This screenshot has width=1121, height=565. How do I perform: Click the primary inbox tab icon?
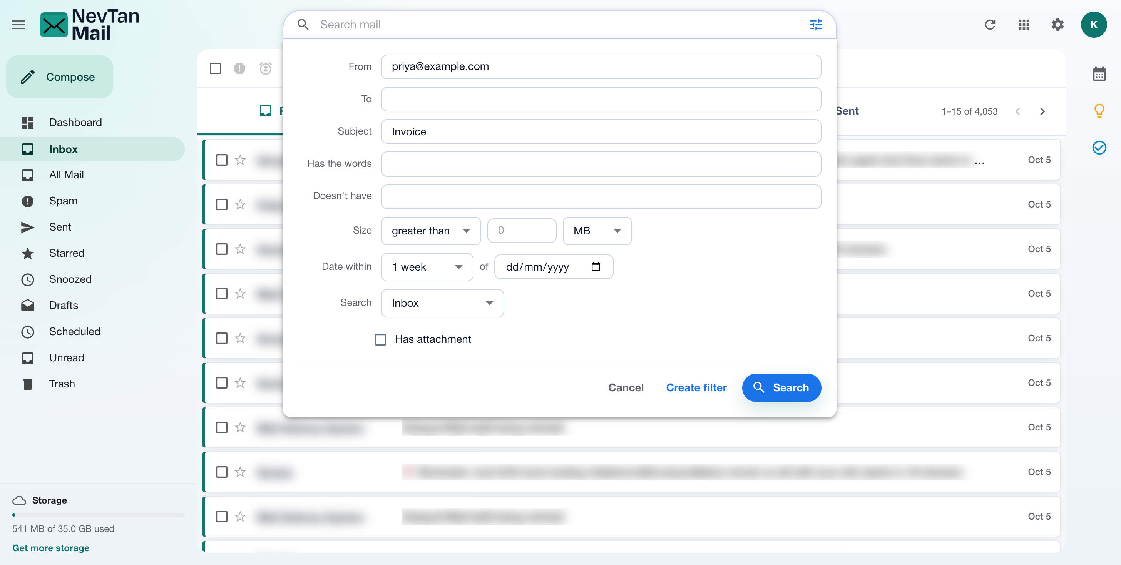tap(266, 111)
